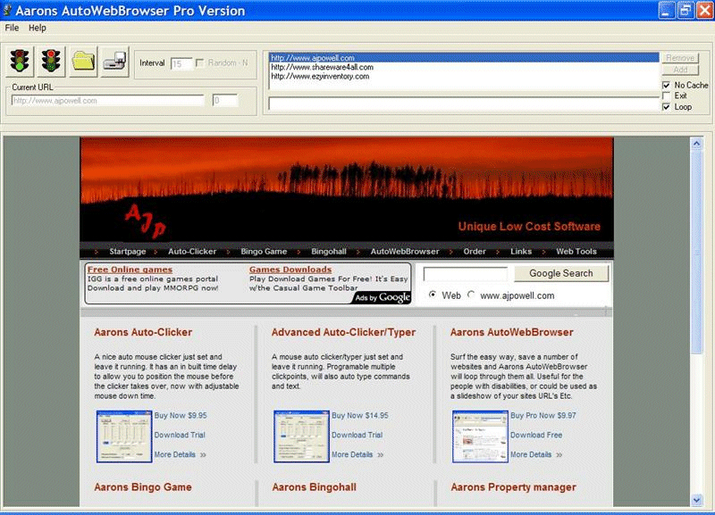This screenshot has height=515, width=715.
Task: Open the File menu
Action: pyautogui.click(x=12, y=28)
